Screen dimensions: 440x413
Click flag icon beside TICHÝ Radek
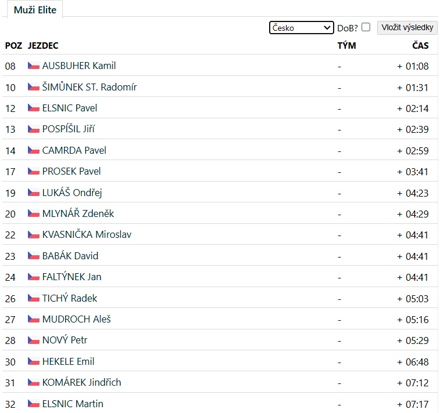(x=34, y=298)
